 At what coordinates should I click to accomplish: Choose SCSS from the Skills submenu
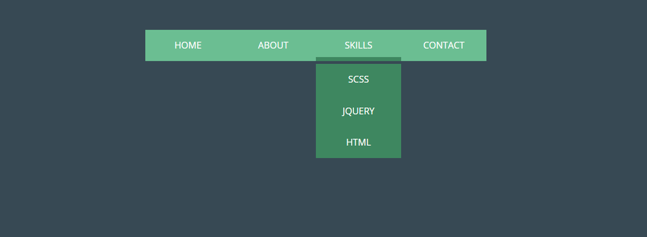(358, 79)
